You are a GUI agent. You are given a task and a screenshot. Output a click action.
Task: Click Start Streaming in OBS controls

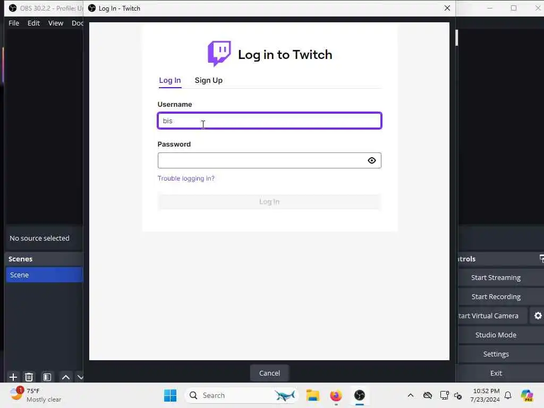pos(496,277)
